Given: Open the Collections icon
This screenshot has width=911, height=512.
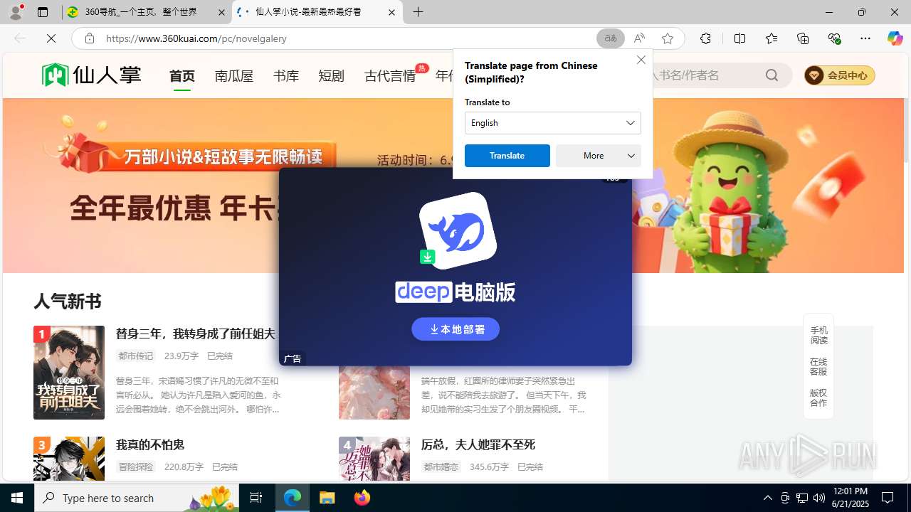Looking at the screenshot, I should (x=803, y=38).
